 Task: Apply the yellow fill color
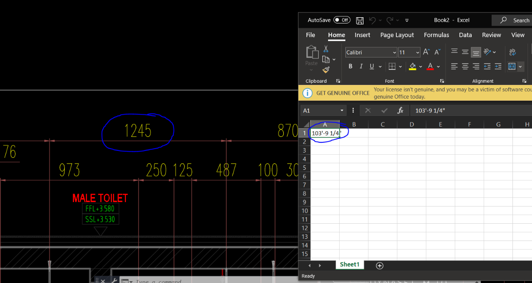pos(413,66)
